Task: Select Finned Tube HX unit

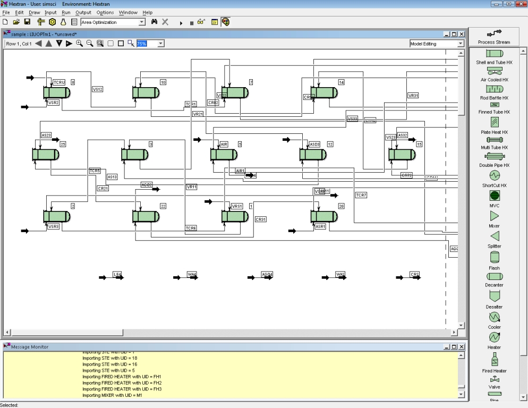Action: (x=495, y=105)
